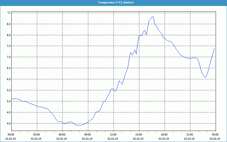227x142 pixels.
Task: Select the 8,0 y-axis tick label
Action: tap(9, 35)
